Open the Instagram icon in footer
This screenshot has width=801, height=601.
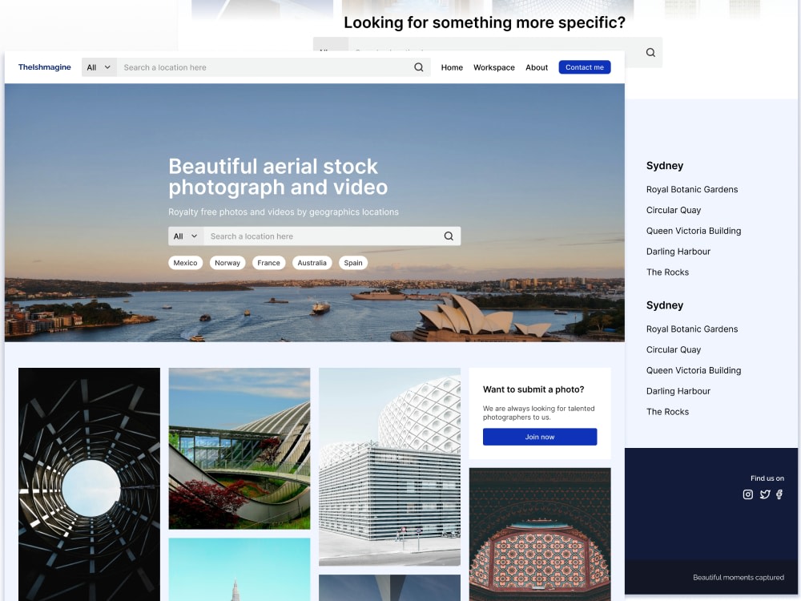click(x=748, y=494)
